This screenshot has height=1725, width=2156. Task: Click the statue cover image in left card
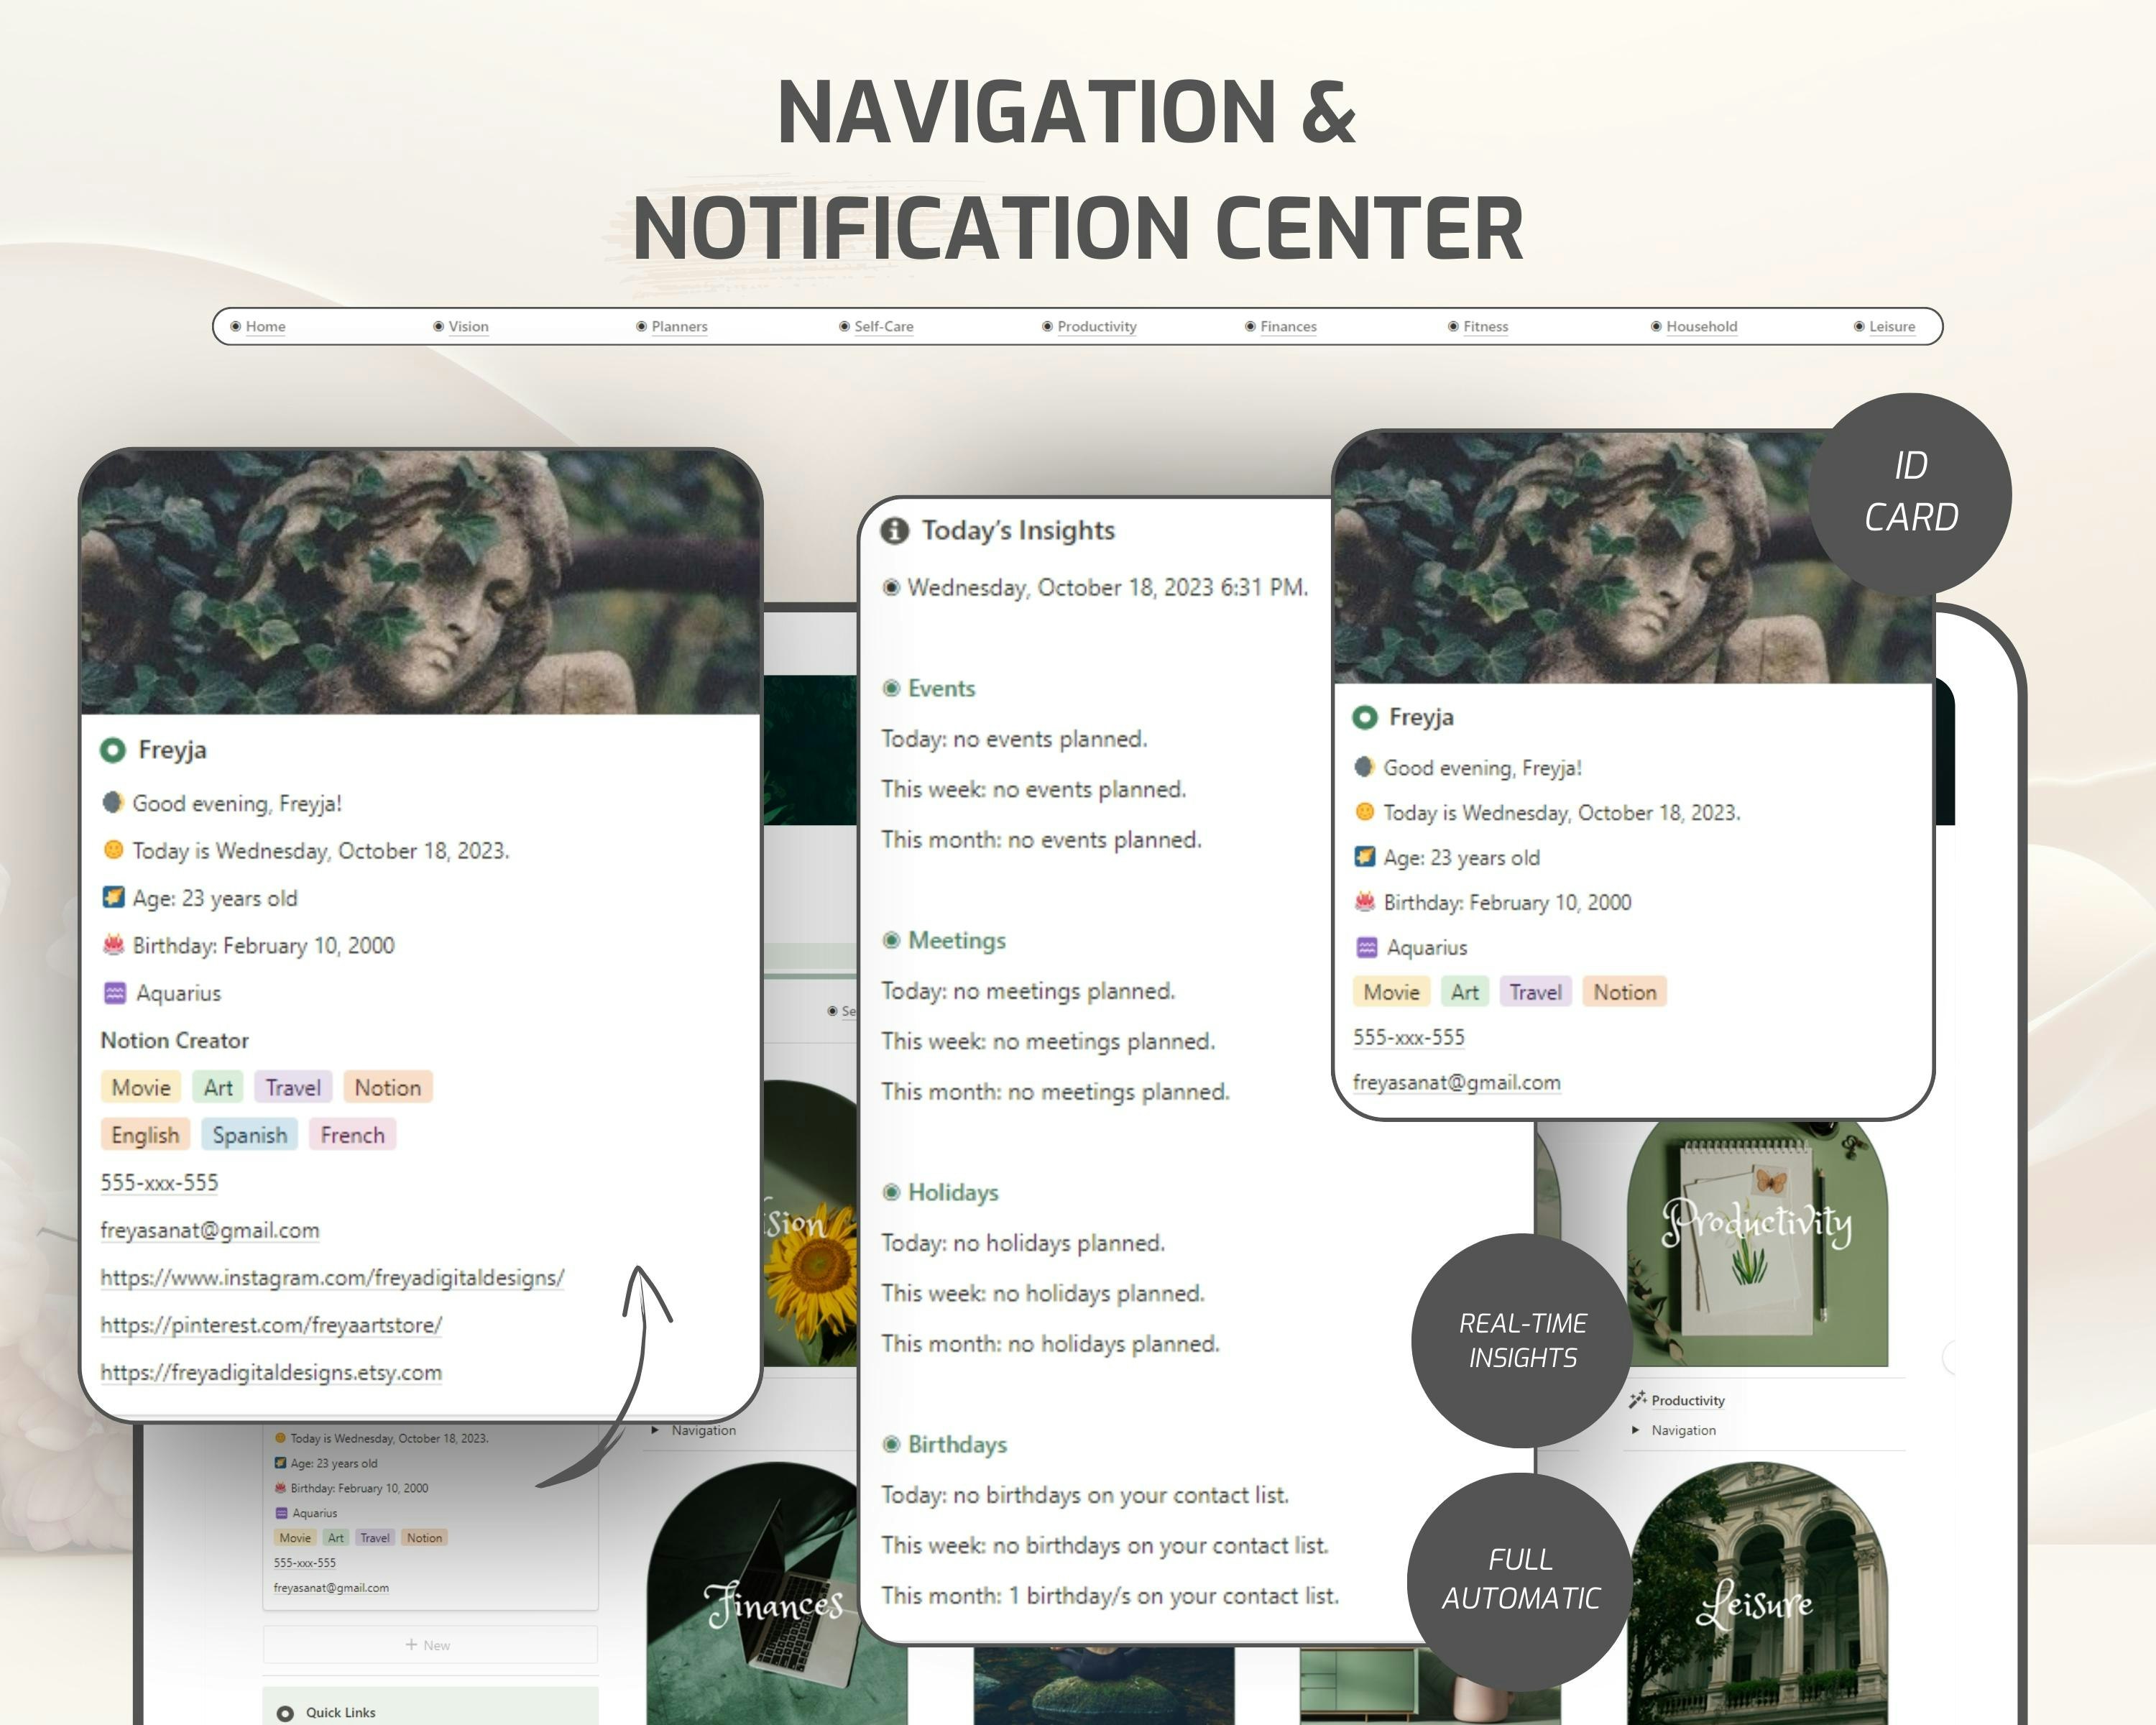(x=420, y=582)
